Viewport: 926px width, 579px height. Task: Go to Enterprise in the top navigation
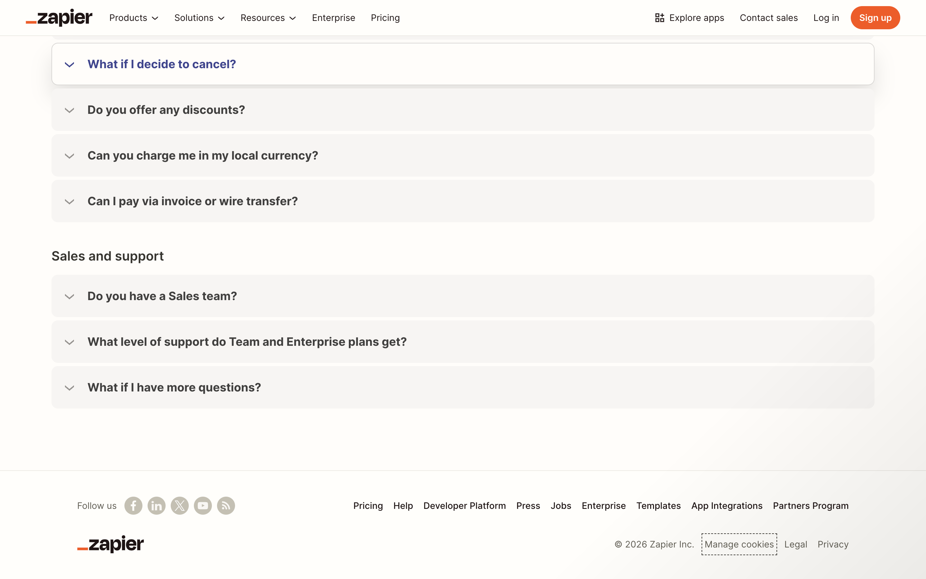pyautogui.click(x=333, y=18)
